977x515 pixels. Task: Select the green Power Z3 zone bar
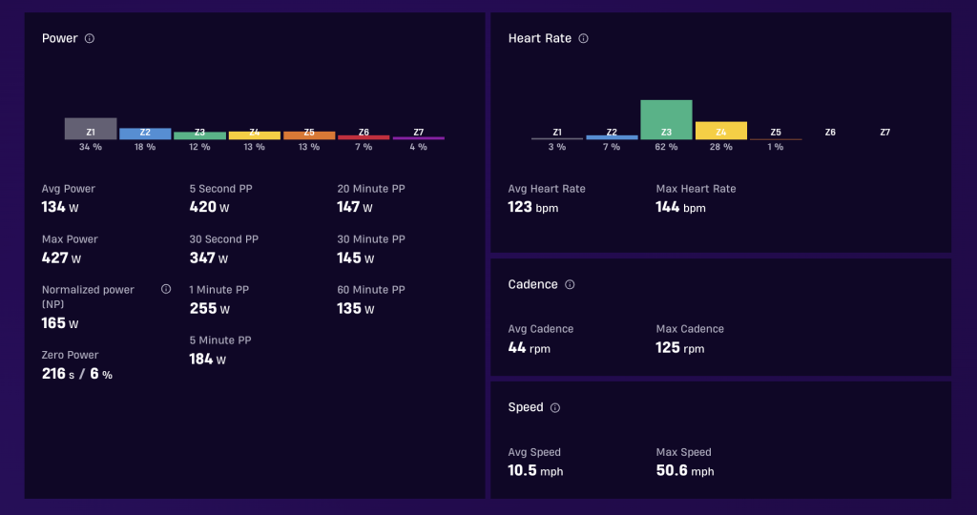[x=200, y=135]
